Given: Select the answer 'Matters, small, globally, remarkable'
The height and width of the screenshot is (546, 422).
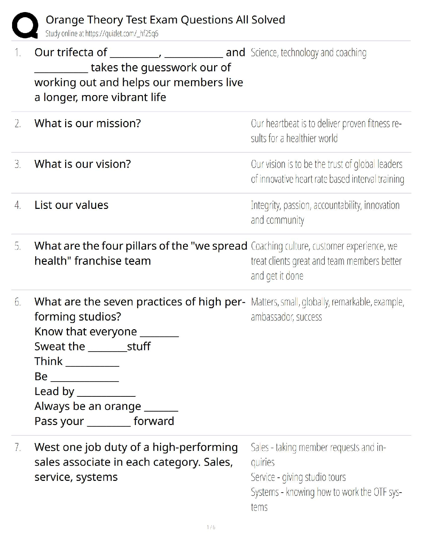Looking at the screenshot, I should [327, 310].
